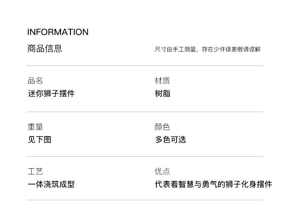The height and width of the screenshot is (213, 290).
Task: Select the craft value 一体浇筑成型
Action: (51, 184)
